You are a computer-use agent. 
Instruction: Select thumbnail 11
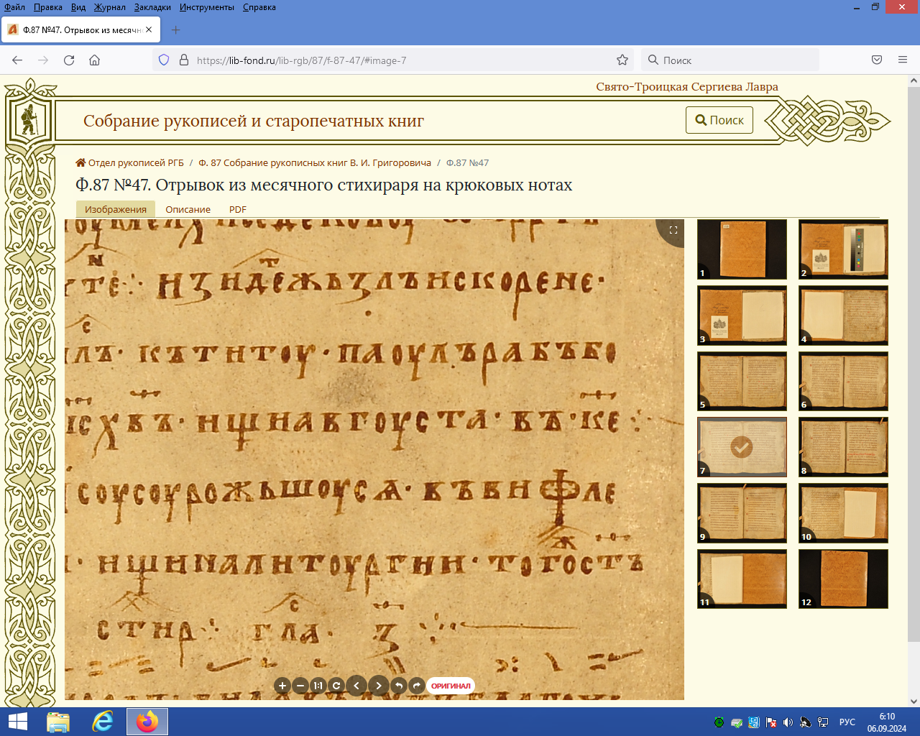pyautogui.click(x=742, y=579)
